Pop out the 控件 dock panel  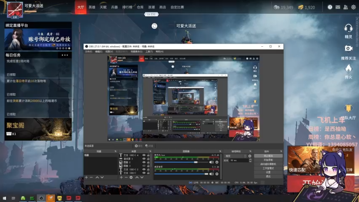pyautogui.click(x=281, y=151)
